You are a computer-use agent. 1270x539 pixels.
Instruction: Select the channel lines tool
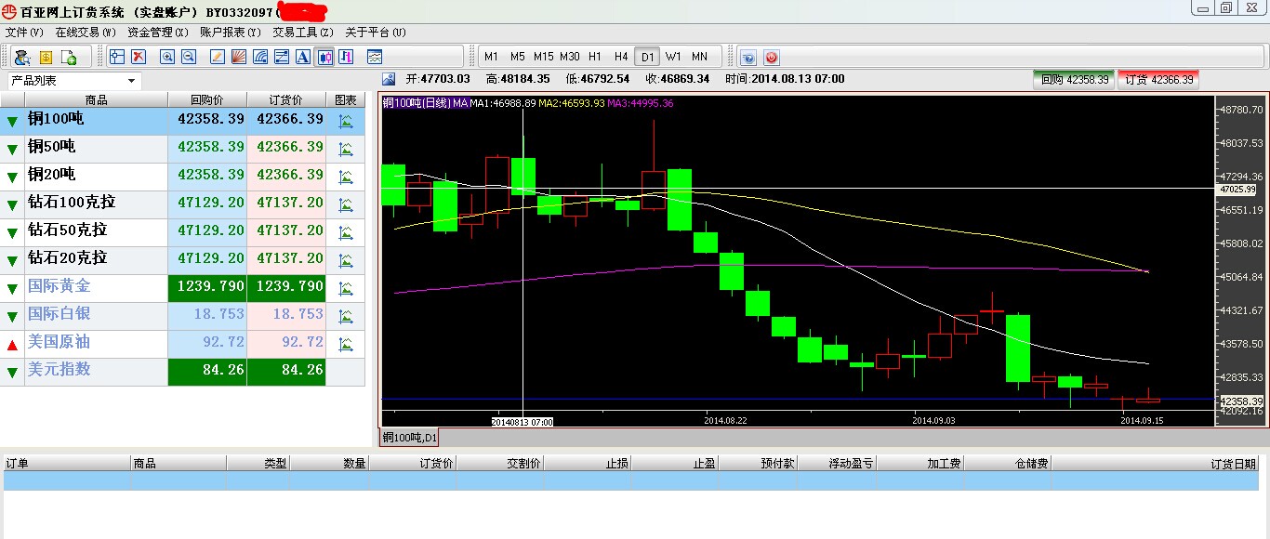[x=282, y=57]
